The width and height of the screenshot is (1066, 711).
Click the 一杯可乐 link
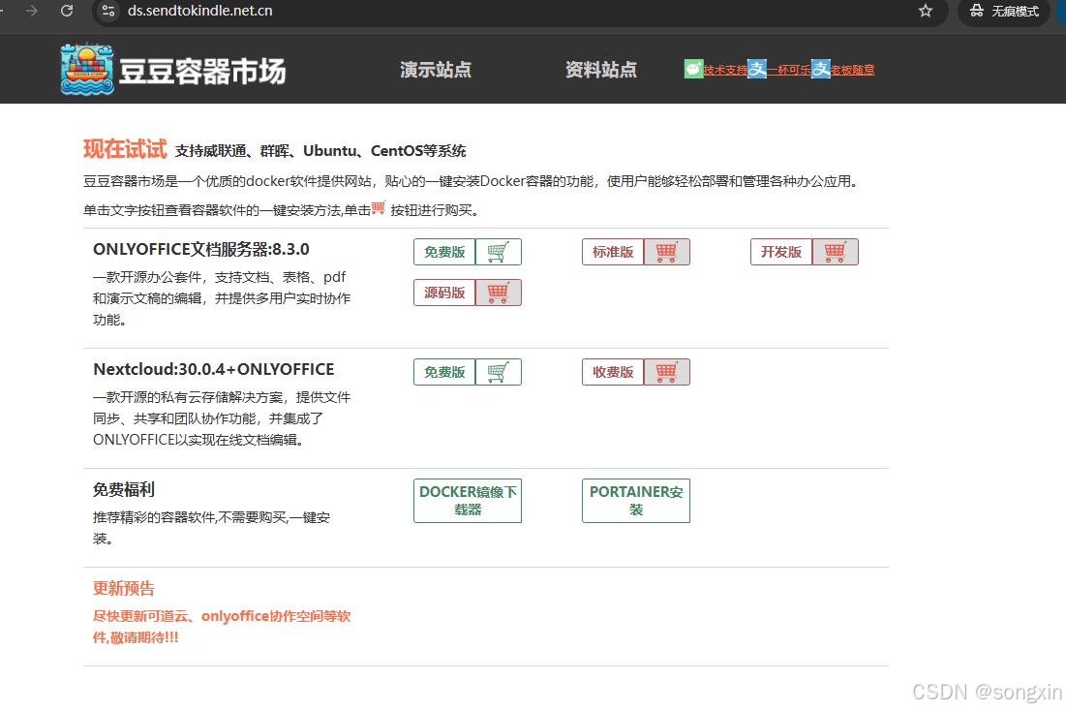(789, 70)
